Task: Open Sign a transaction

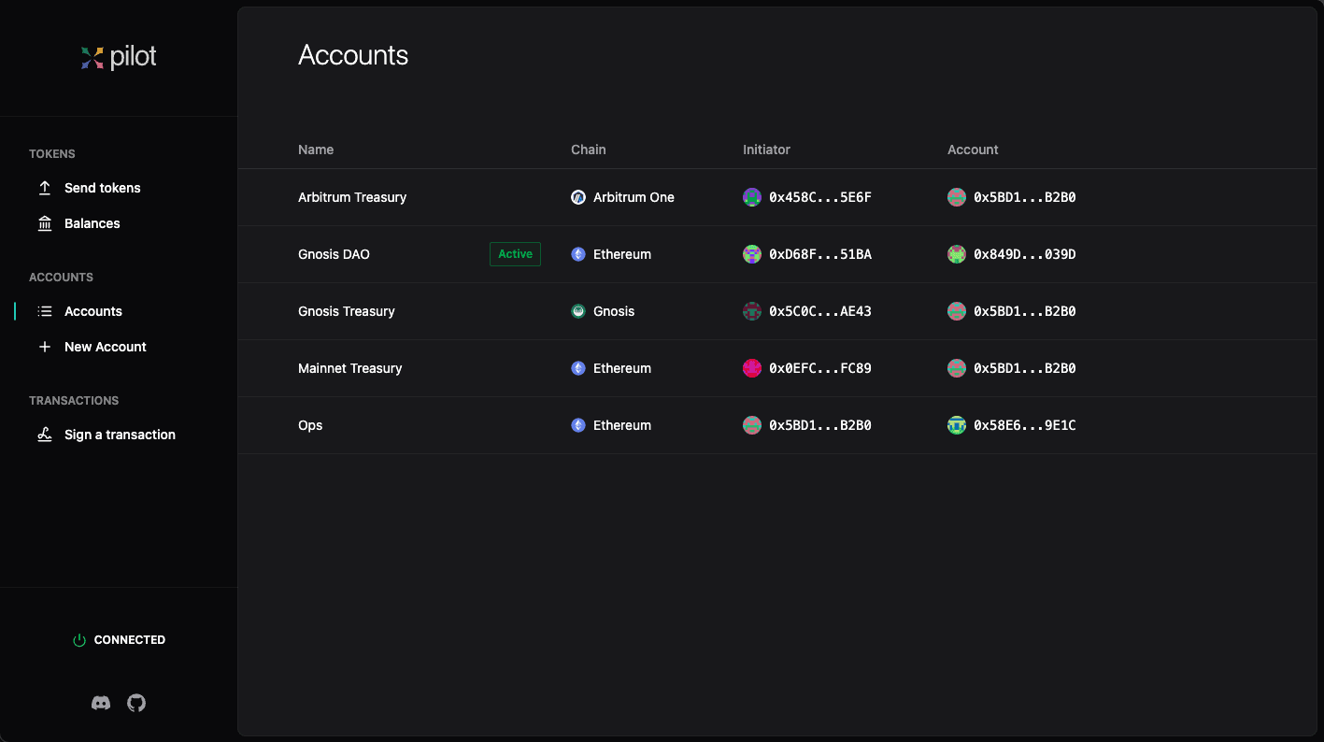Action: coord(120,435)
